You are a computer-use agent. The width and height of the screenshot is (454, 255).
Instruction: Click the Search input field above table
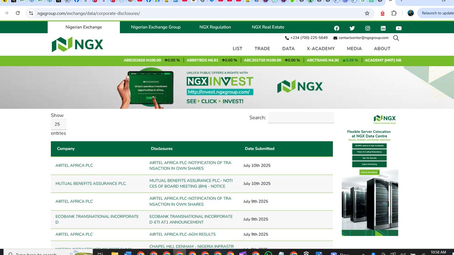point(301,117)
